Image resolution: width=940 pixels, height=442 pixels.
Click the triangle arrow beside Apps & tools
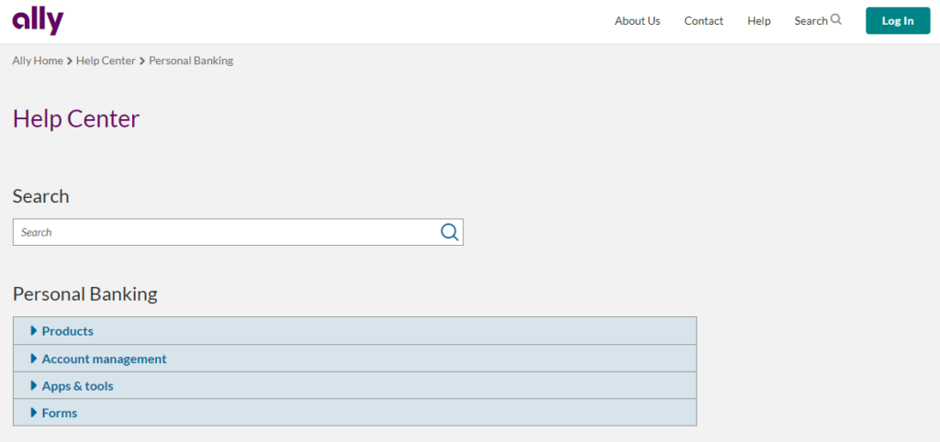tap(34, 386)
